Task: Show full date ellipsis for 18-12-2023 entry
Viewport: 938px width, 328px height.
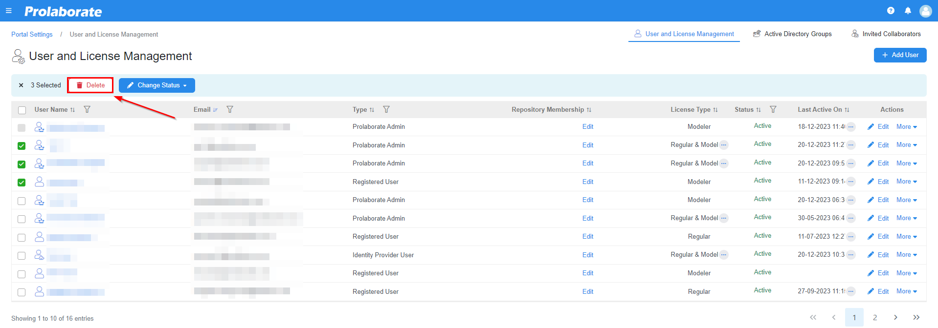Action: (x=851, y=127)
